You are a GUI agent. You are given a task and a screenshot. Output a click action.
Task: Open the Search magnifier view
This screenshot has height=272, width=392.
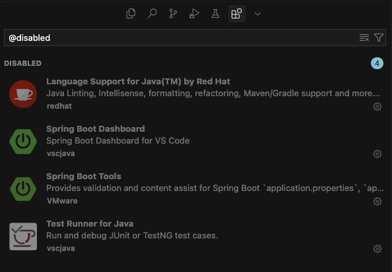(x=152, y=13)
